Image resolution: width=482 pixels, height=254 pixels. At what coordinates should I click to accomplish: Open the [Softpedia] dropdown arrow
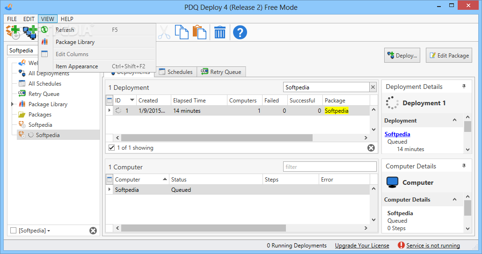click(49, 231)
